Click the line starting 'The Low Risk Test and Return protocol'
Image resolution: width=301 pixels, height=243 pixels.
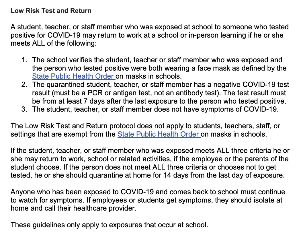click(145, 126)
